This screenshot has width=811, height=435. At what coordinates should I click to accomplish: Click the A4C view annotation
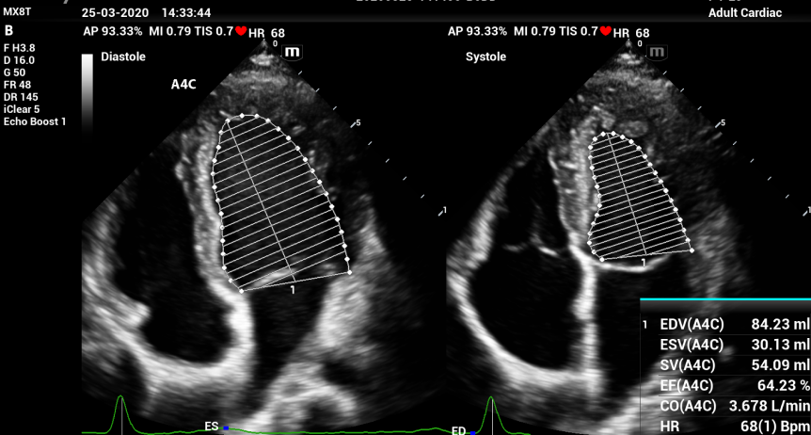[x=183, y=84]
